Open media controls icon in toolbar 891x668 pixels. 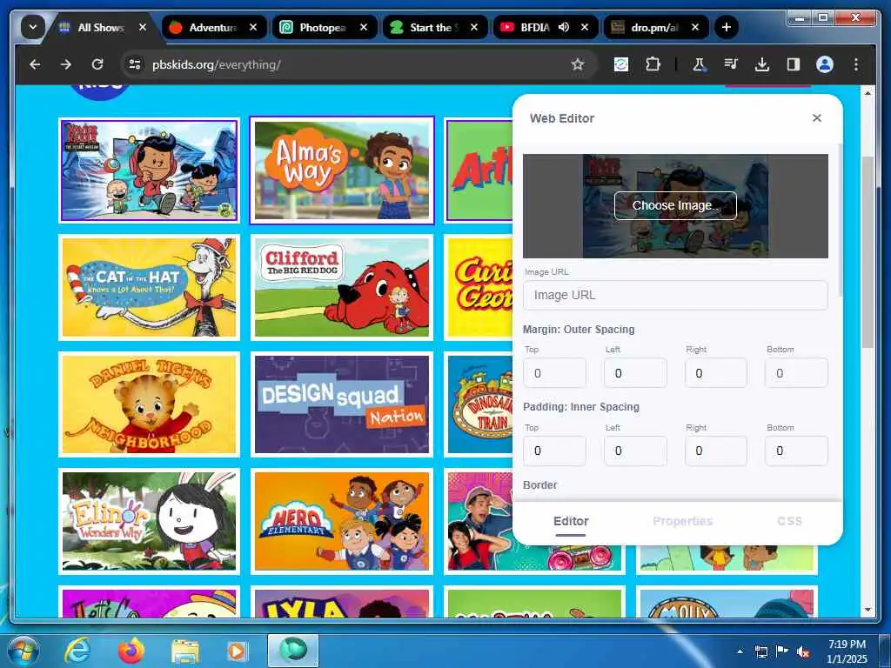731,64
